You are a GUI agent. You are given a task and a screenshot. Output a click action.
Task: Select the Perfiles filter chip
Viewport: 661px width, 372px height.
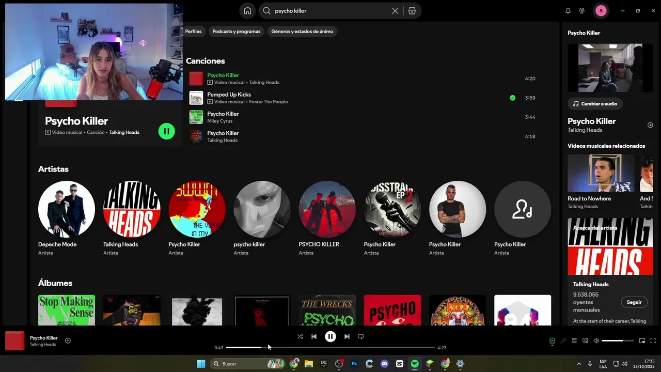click(194, 32)
